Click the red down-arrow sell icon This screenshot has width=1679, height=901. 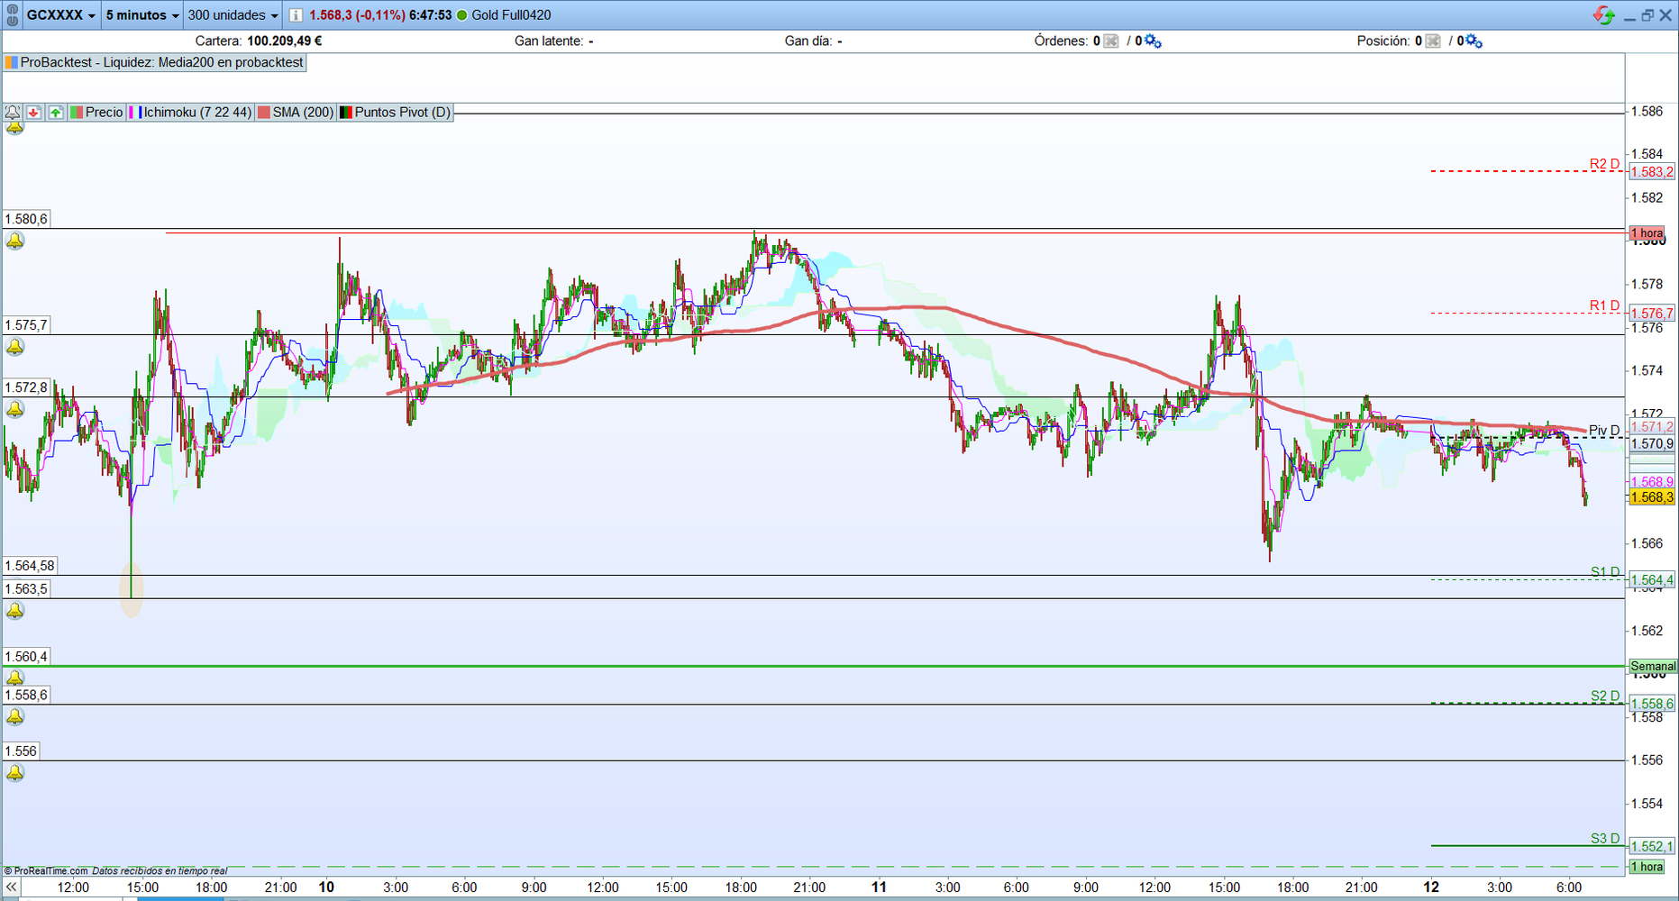[x=34, y=113]
